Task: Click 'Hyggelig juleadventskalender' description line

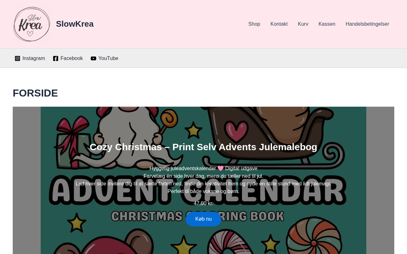Action: click(x=203, y=169)
